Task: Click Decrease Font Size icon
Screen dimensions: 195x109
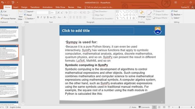Action: point(62,12)
